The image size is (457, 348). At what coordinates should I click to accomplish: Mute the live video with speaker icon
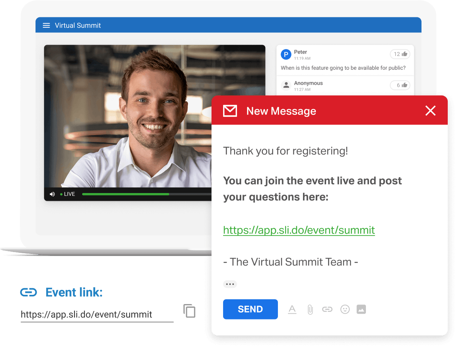tap(52, 194)
